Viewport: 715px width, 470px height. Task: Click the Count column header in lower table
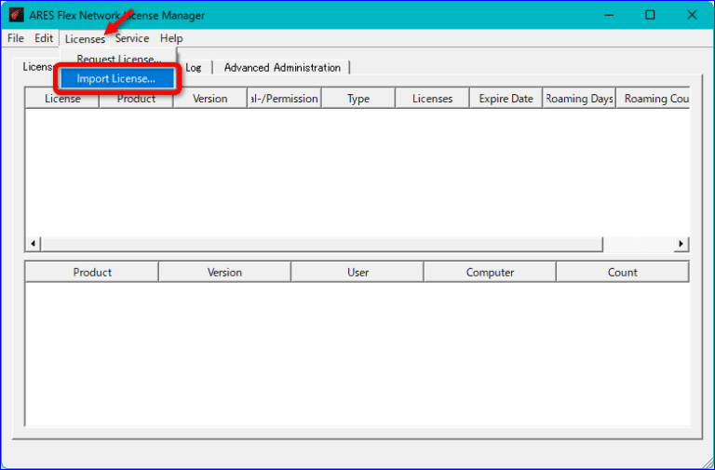pos(622,273)
